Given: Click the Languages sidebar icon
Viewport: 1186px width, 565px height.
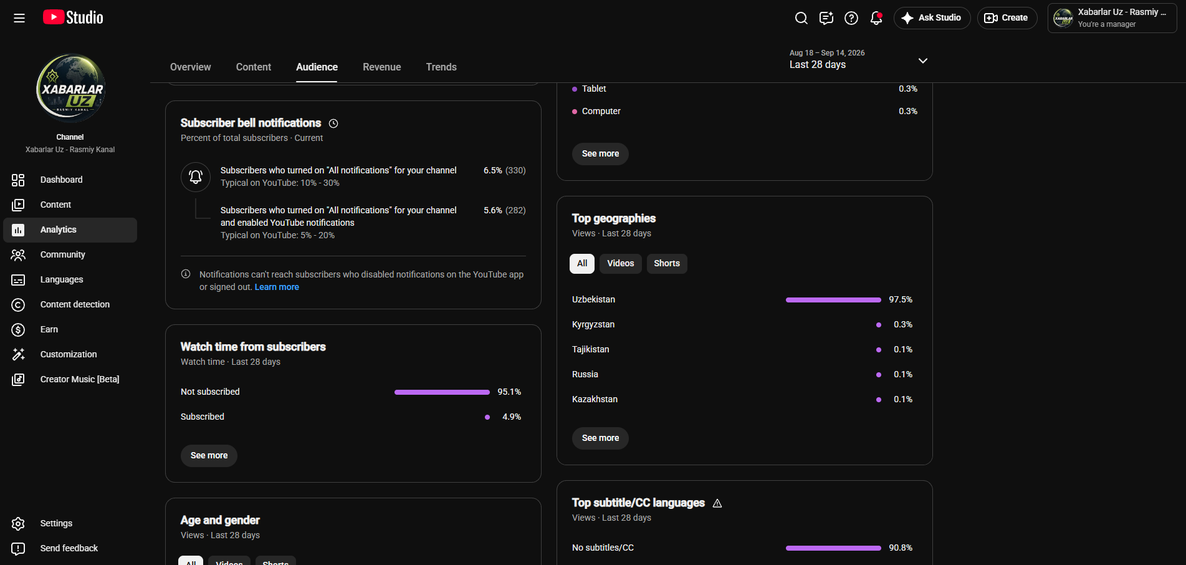Looking at the screenshot, I should pos(18,280).
